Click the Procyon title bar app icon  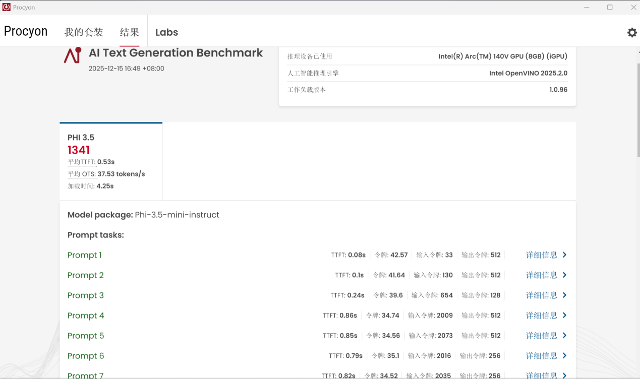(x=7, y=8)
